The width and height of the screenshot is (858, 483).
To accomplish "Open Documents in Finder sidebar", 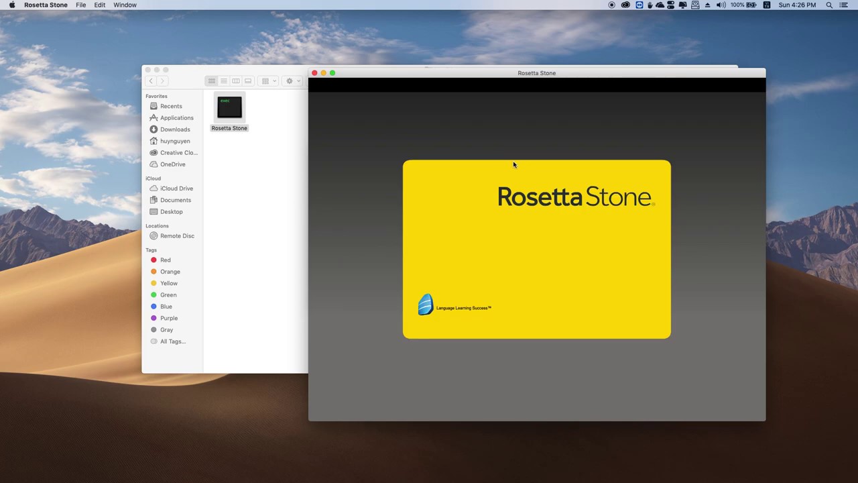I will pyautogui.click(x=175, y=200).
